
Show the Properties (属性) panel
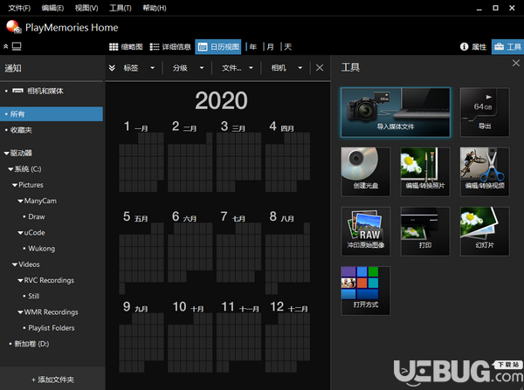[473, 47]
